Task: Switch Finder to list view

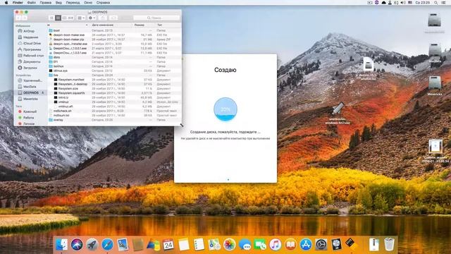Action: tap(58, 18)
